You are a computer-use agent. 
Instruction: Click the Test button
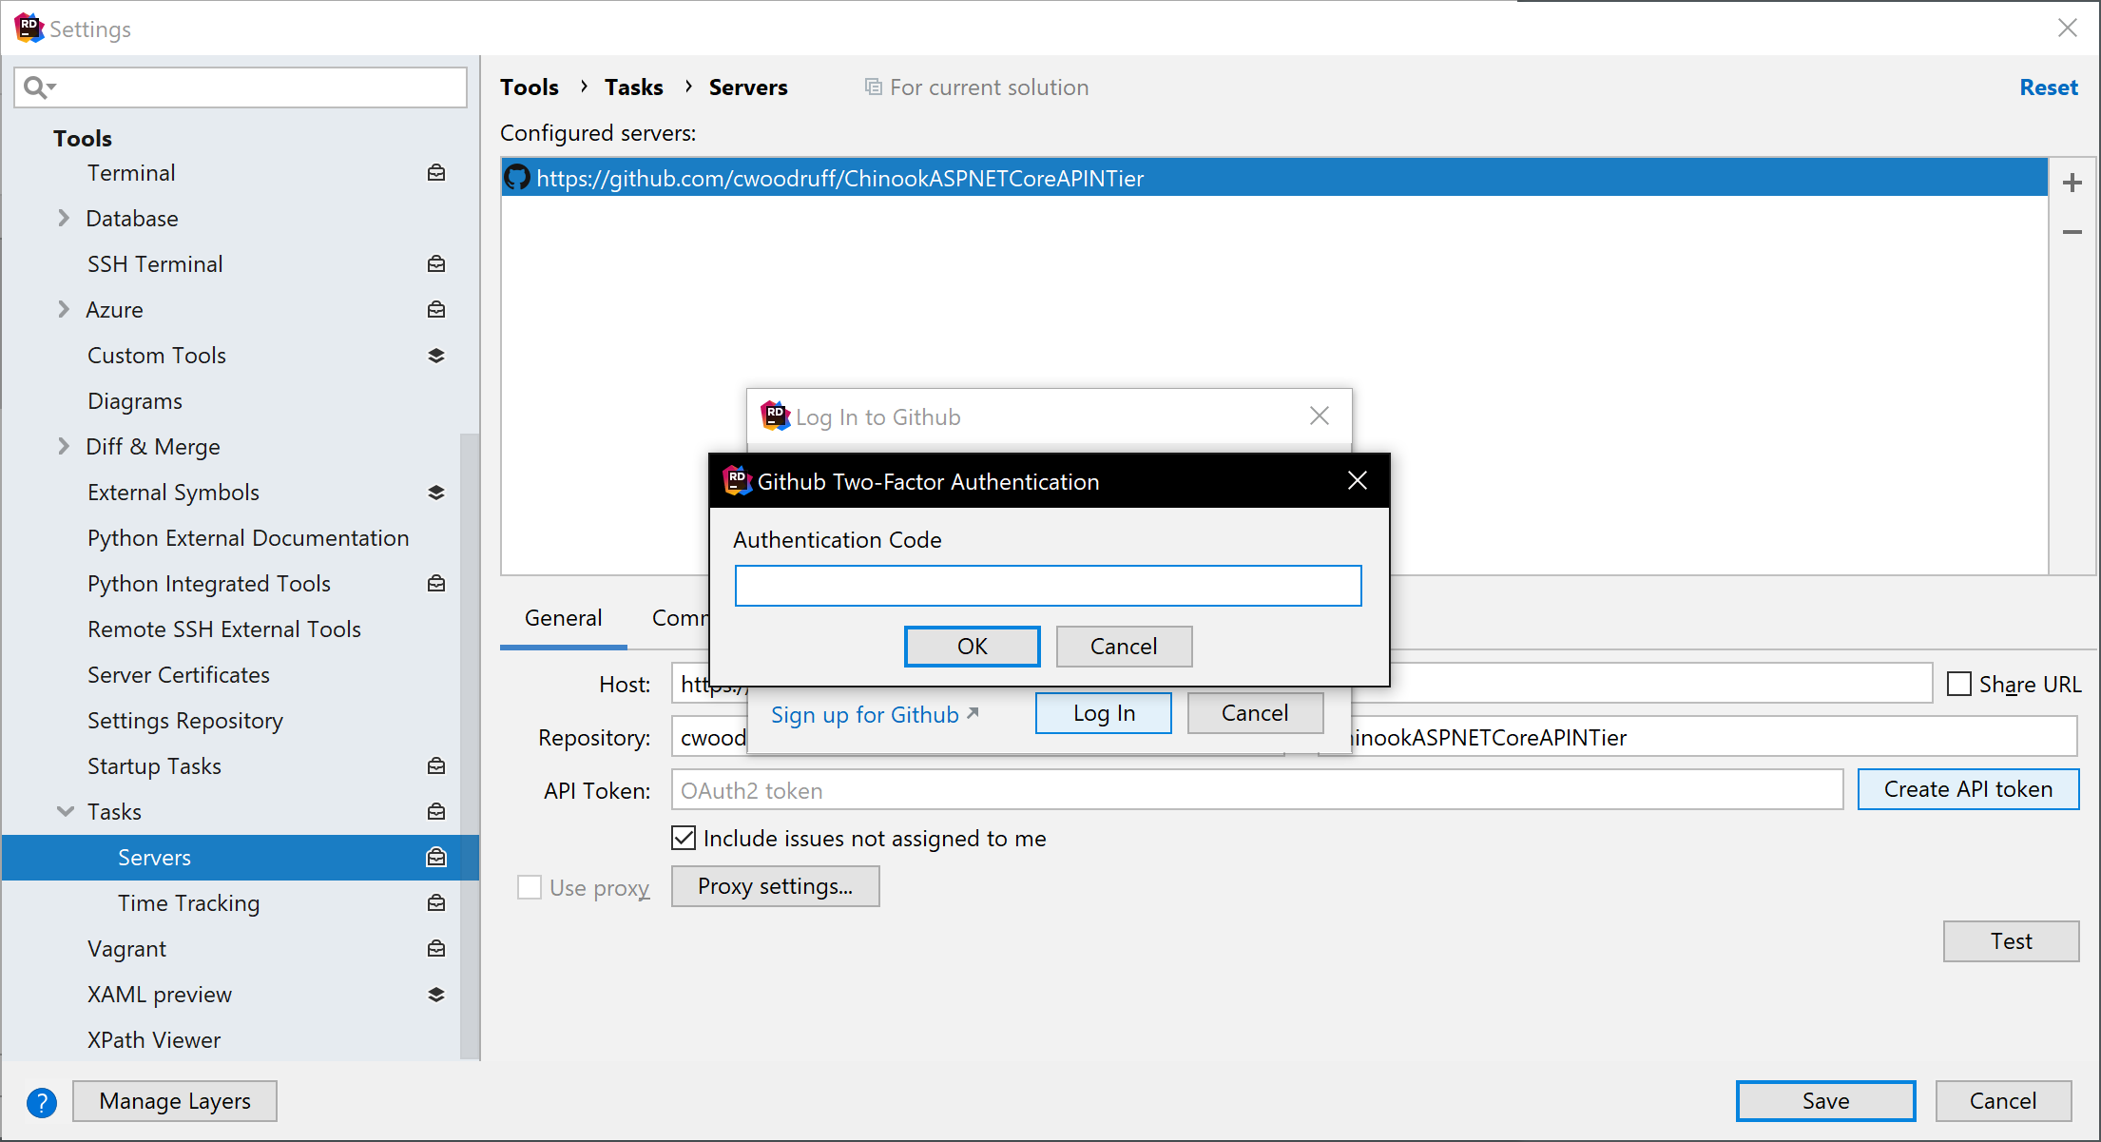pos(2011,941)
